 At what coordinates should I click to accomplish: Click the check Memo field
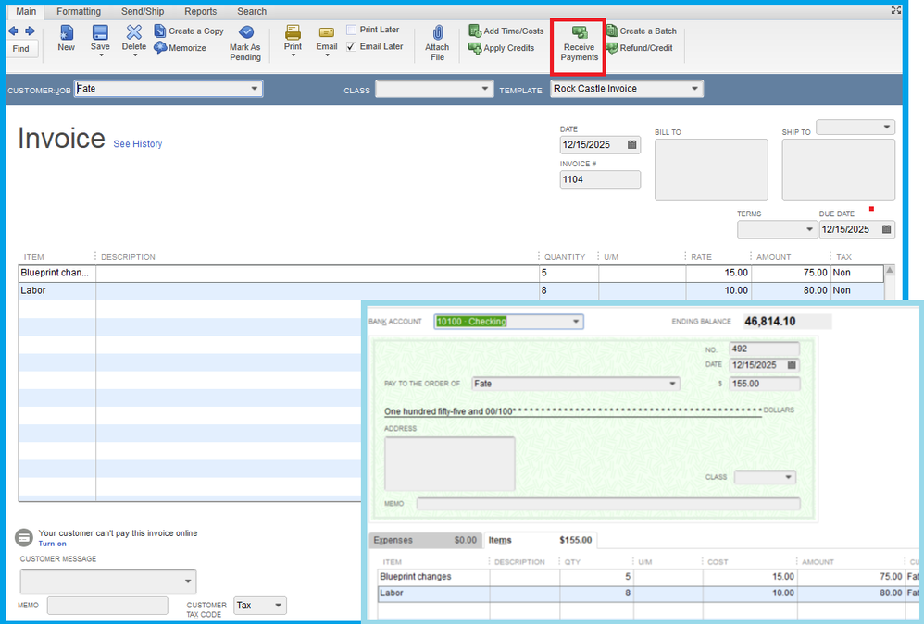coord(608,504)
